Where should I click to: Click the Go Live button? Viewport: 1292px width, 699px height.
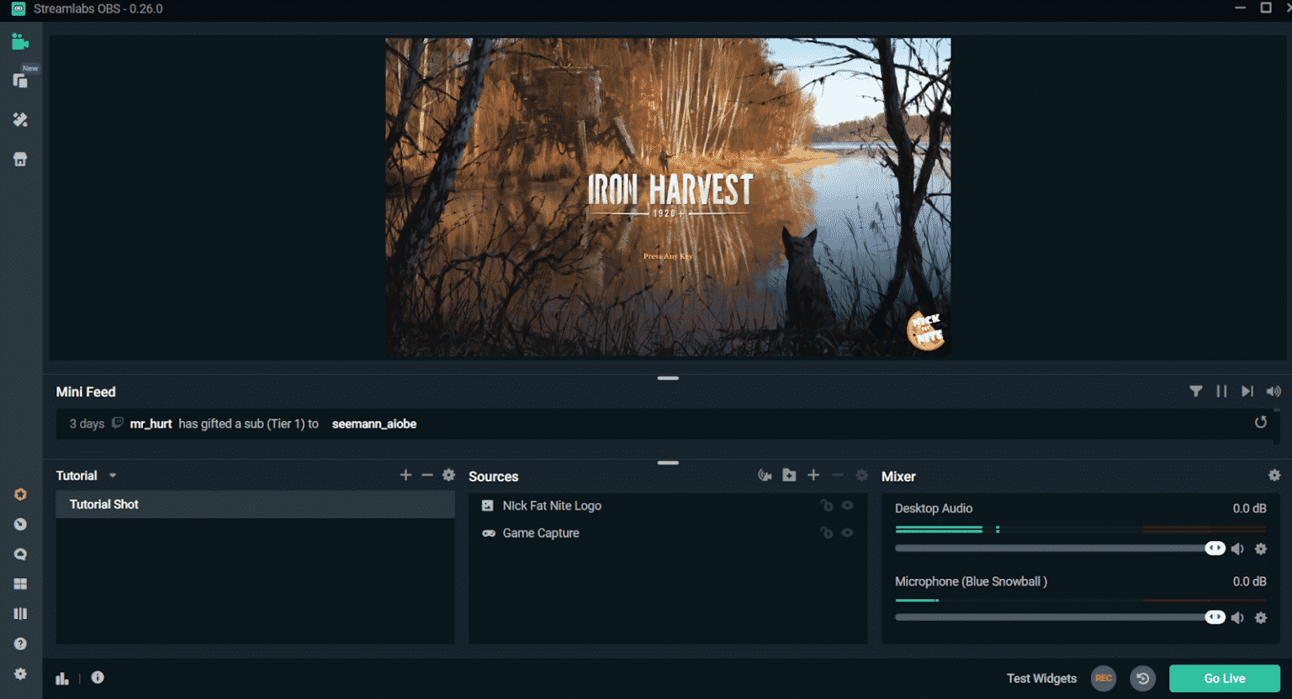point(1225,678)
